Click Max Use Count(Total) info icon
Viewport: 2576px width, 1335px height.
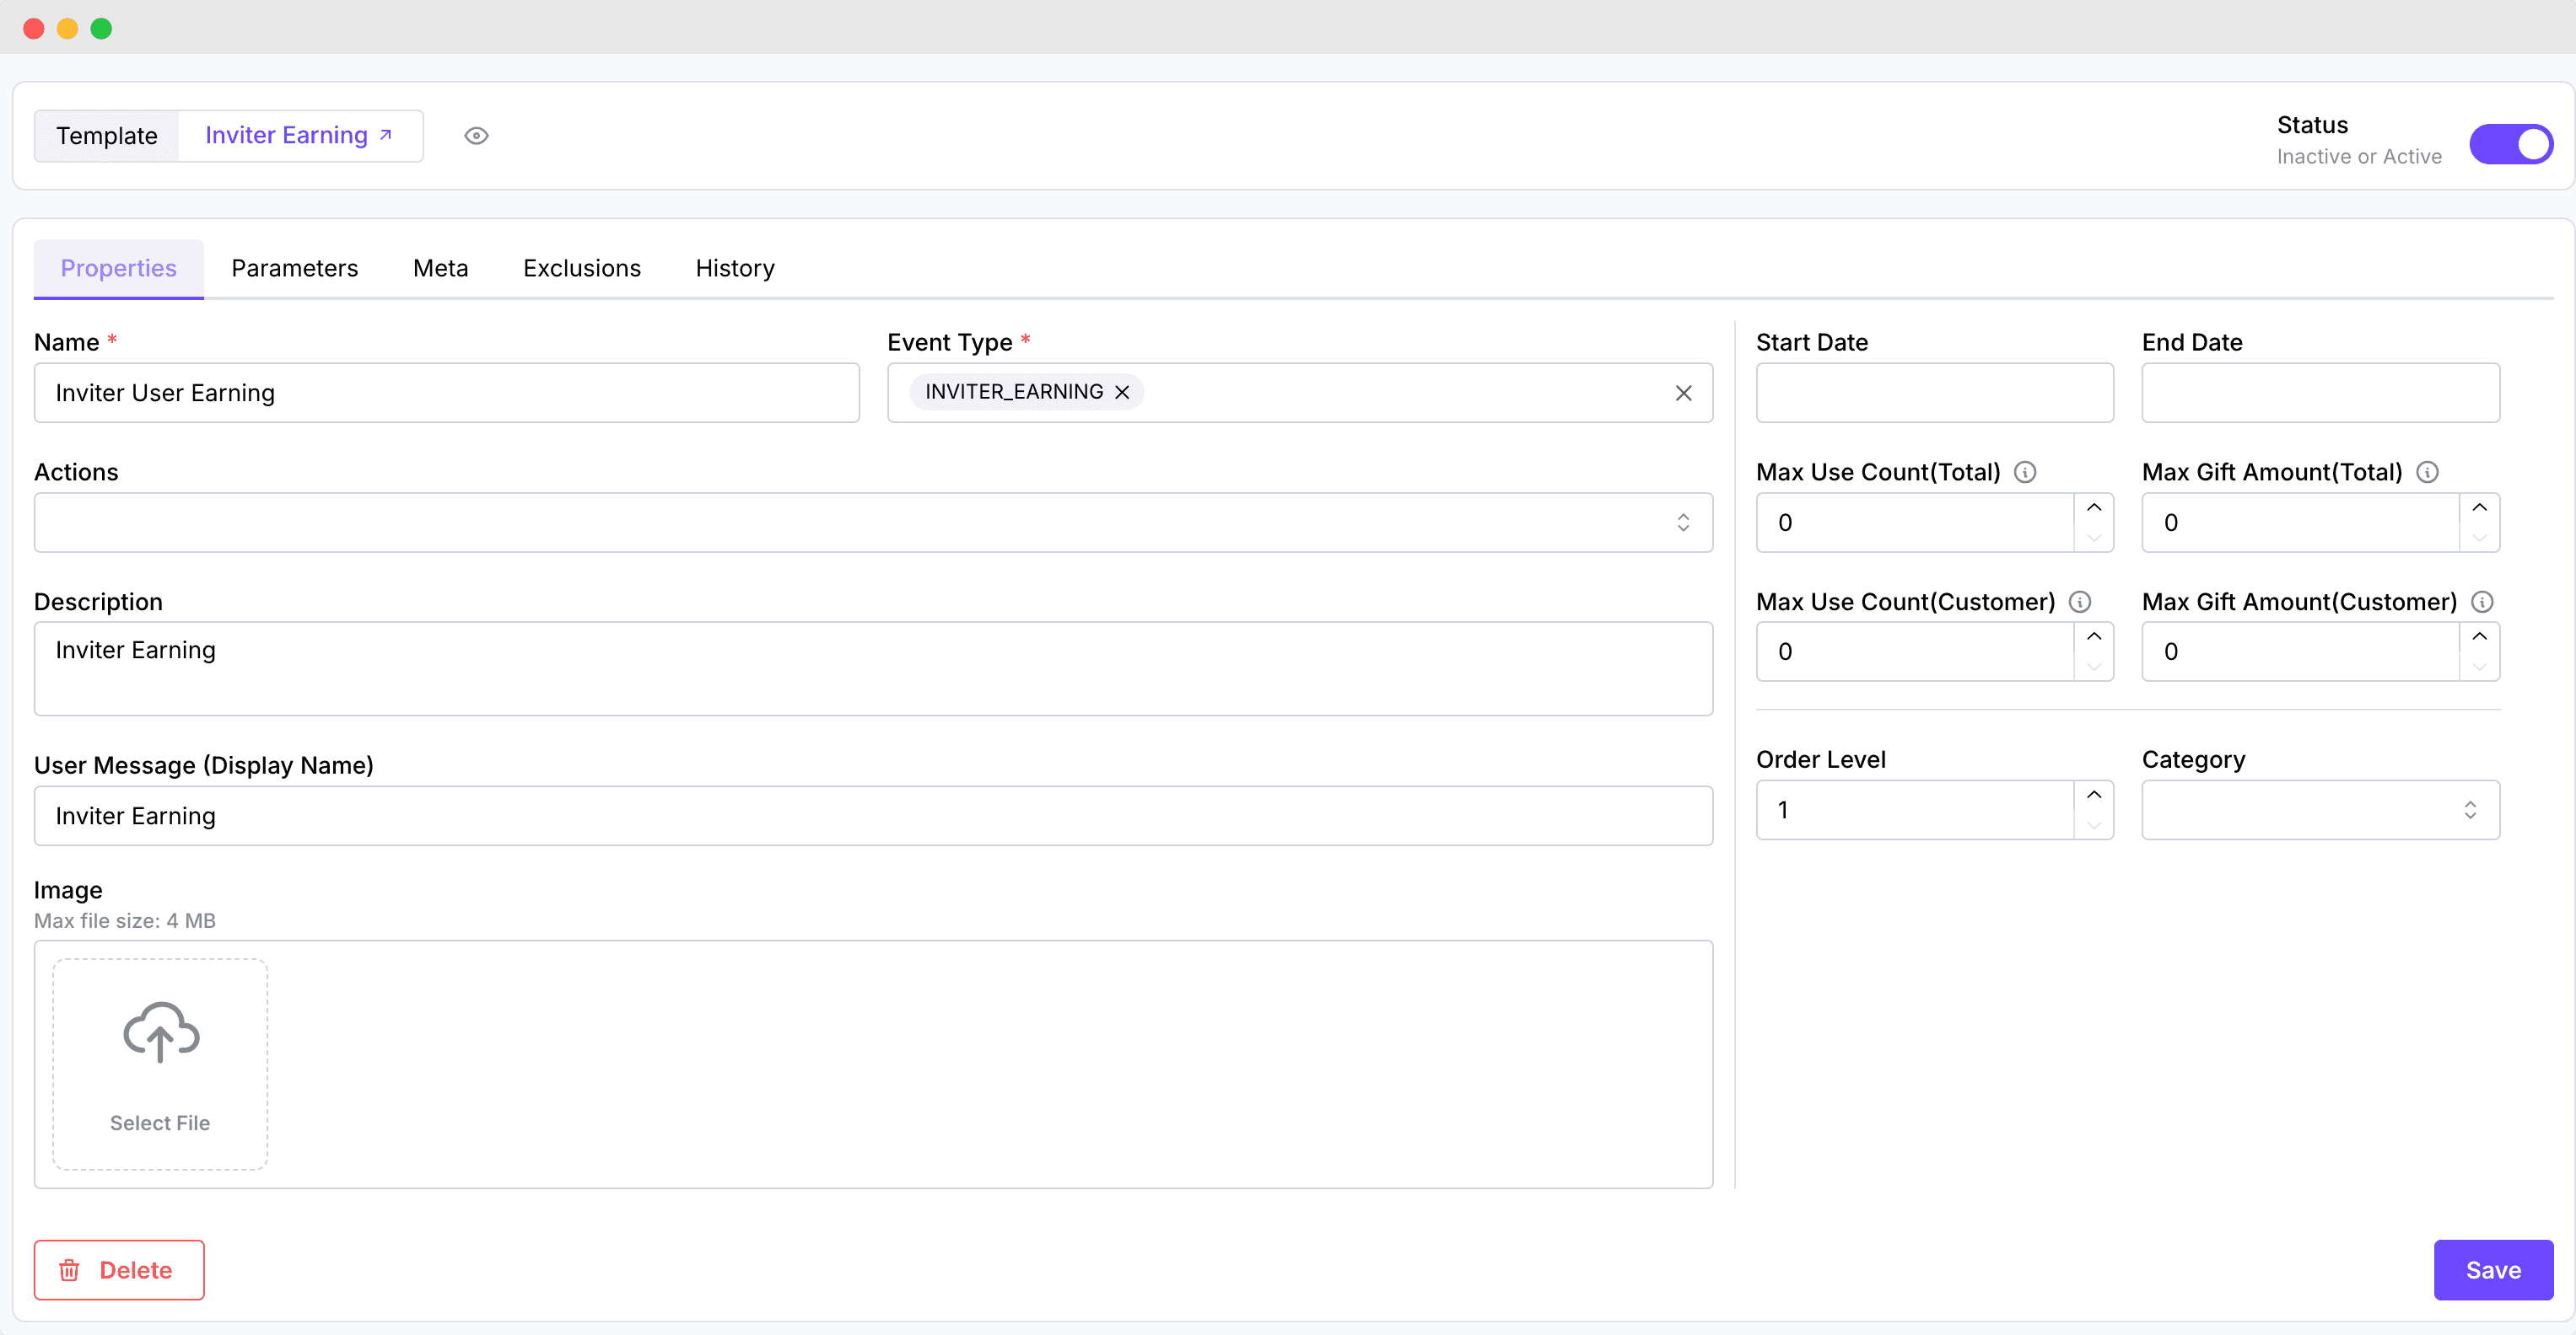tap(2024, 472)
